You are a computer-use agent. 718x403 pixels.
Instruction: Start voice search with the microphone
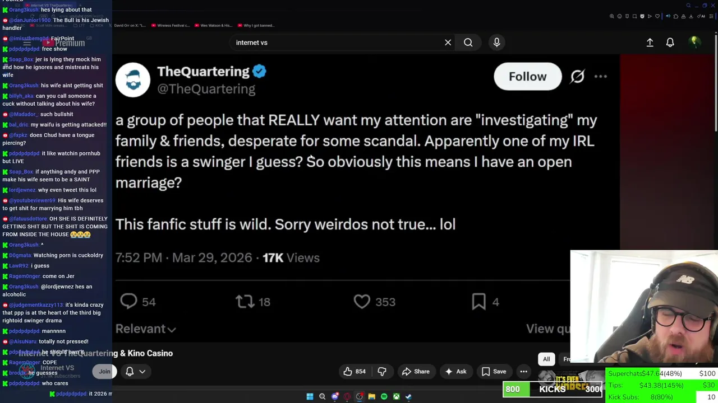point(496,43)
